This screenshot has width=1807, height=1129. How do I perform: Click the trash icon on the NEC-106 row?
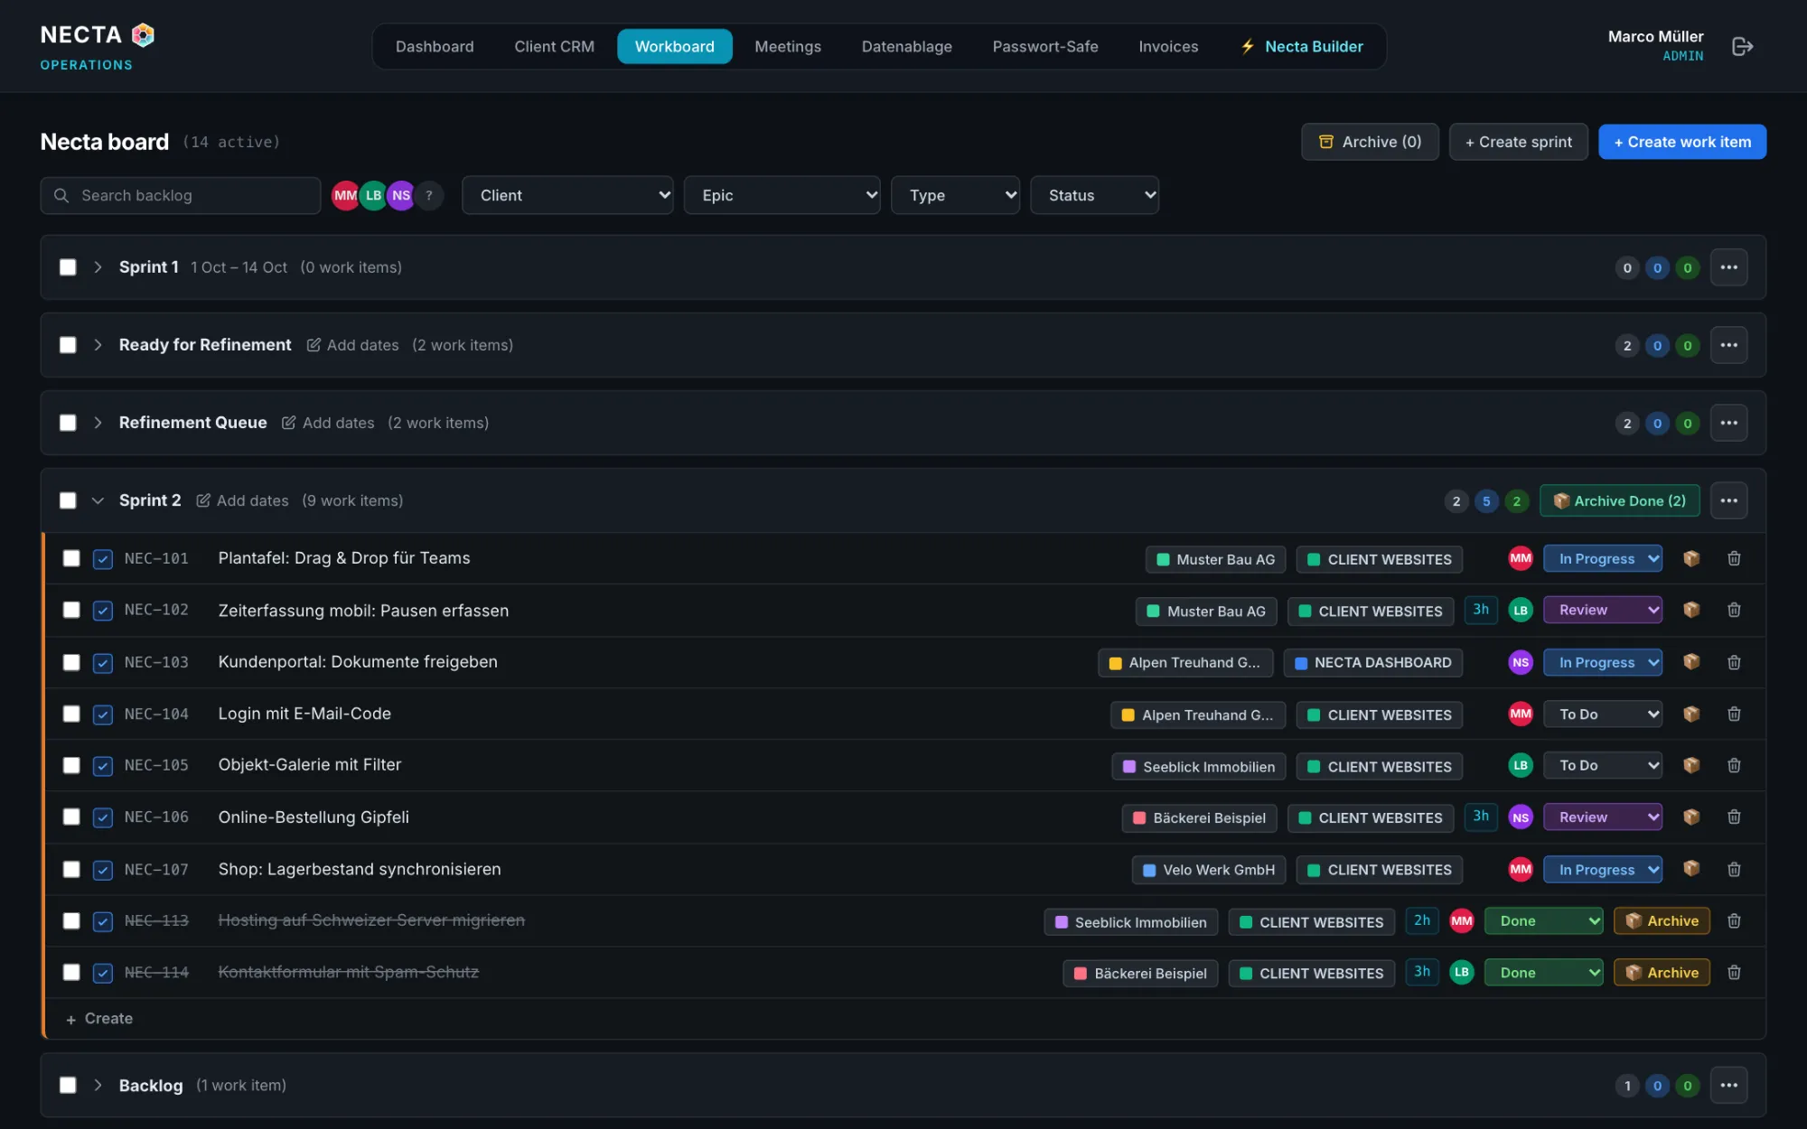pyautogui.click(x=1734, y=816)
